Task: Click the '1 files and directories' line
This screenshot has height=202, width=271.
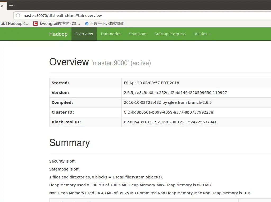Action: [106, 177]
